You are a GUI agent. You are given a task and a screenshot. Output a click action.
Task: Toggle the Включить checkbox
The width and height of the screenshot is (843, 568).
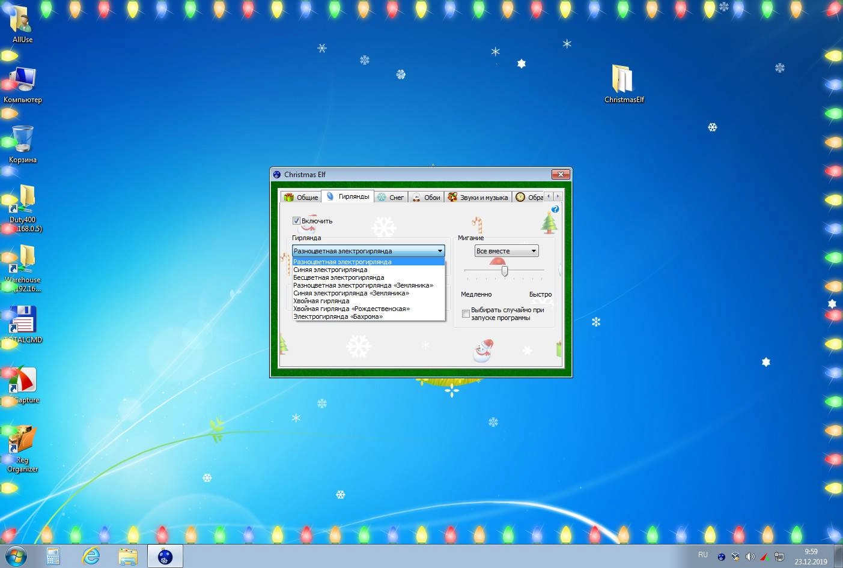(296, 221)
